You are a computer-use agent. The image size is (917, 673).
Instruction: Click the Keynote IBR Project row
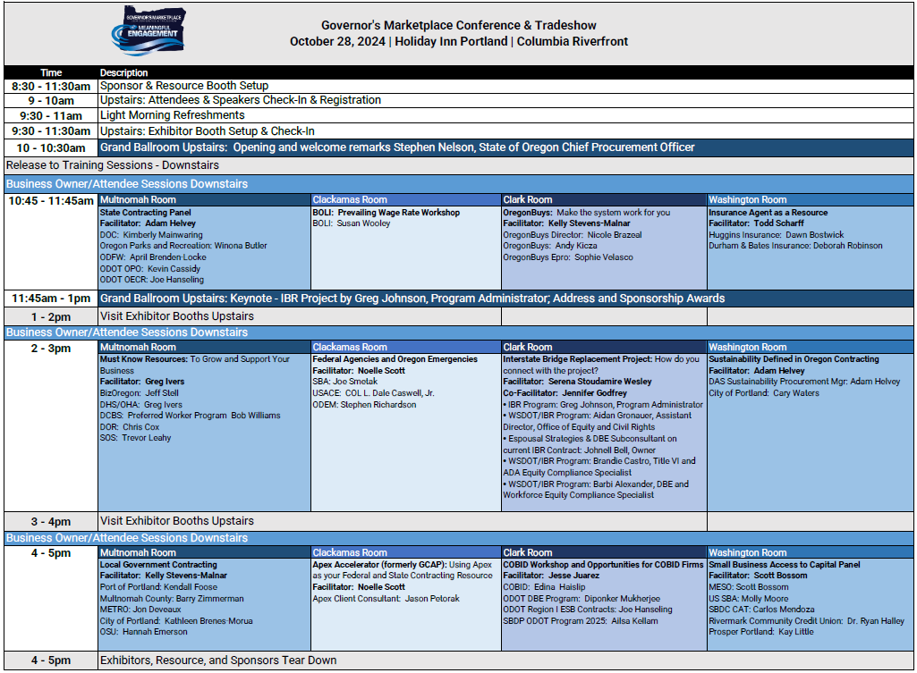(412, 299)
